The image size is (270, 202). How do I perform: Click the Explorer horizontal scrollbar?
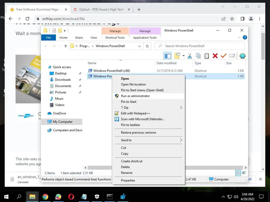(166, 168)
